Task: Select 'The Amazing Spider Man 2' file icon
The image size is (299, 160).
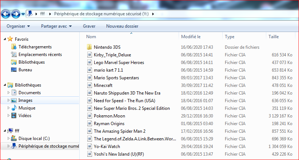Action: pos(89,131)
